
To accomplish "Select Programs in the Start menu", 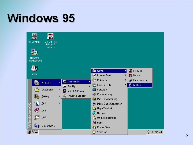I will (x=47, y=83).
